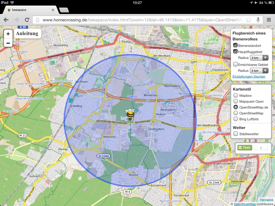The width and height of the screenshot is (275, 206).
Task: Close the beespace tab
Action: (x=53, y=10)
